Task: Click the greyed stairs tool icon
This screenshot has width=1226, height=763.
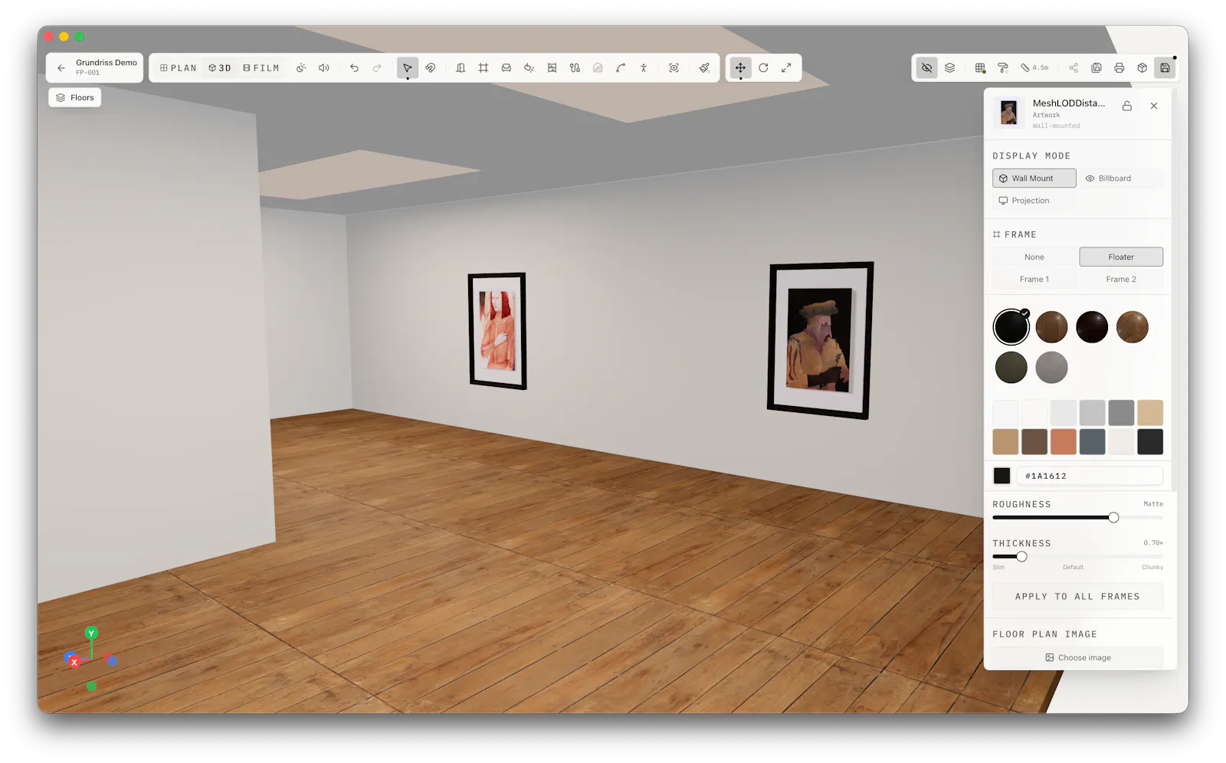Action: tap(598, 68)
